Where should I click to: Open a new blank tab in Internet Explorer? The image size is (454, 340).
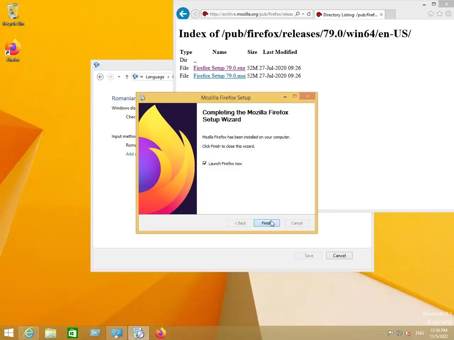(390, 15)
